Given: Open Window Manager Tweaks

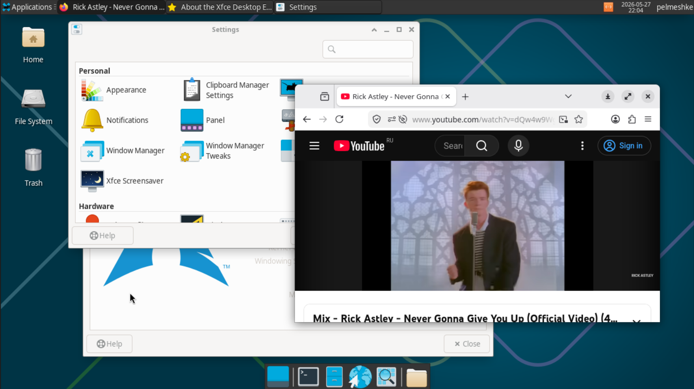Looking at the screenshot, I should click(x=223, y=151).
